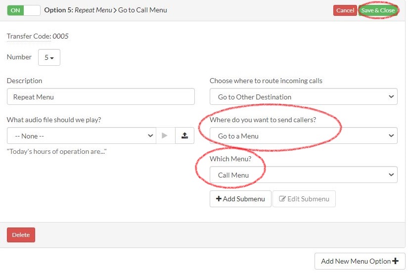
Task: Click the 'Option 5: Repeat Menu' header title
Action: click(x=78, y=10)
